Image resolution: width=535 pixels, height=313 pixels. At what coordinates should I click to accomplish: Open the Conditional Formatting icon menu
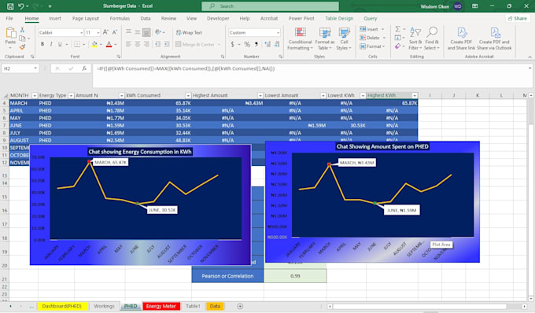pos(300,33)
